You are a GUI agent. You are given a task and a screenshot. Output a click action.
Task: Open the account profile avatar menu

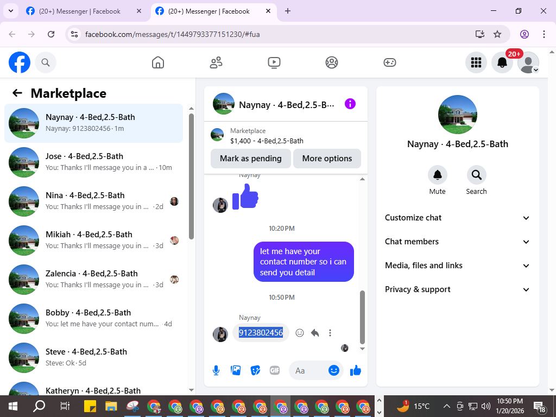[x=528, y=62]
